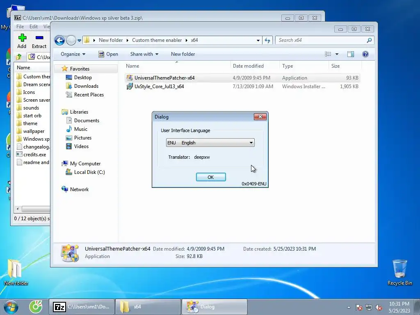Select UxStyle_Core_Jul13_x64 installer file
The image size is (420, 315).
242,87
